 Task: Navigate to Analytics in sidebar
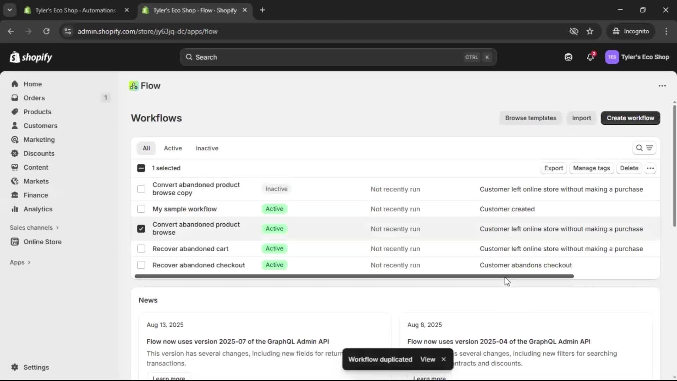tap(37, 209)
